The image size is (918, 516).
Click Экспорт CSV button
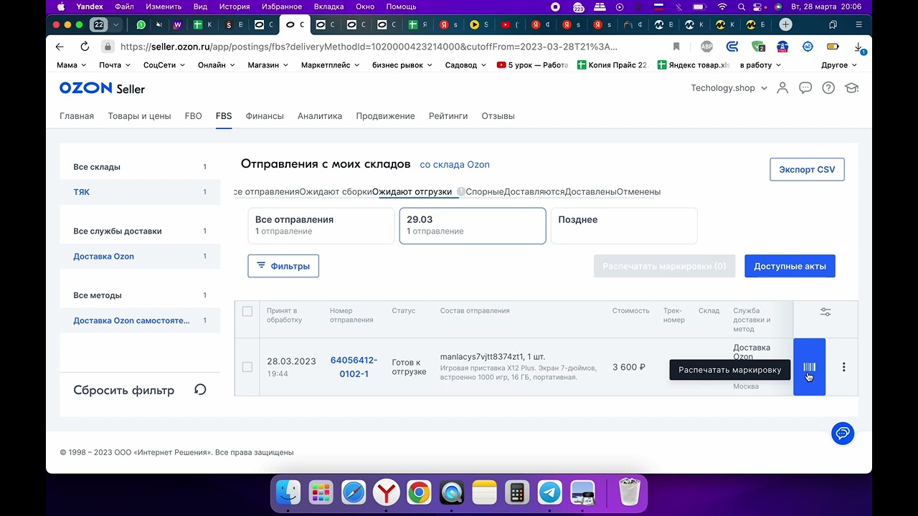click(807, 170)
